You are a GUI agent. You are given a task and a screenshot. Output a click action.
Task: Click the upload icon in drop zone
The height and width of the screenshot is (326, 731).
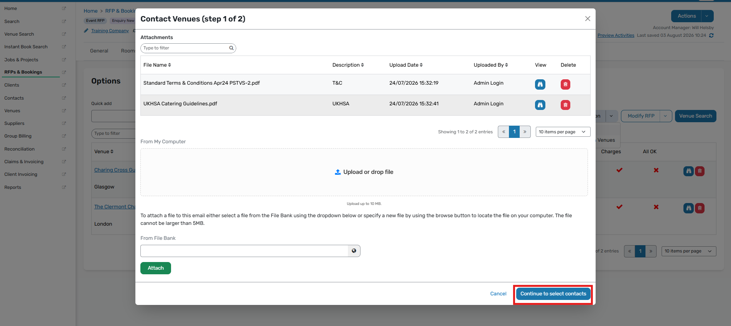[338, 172]
